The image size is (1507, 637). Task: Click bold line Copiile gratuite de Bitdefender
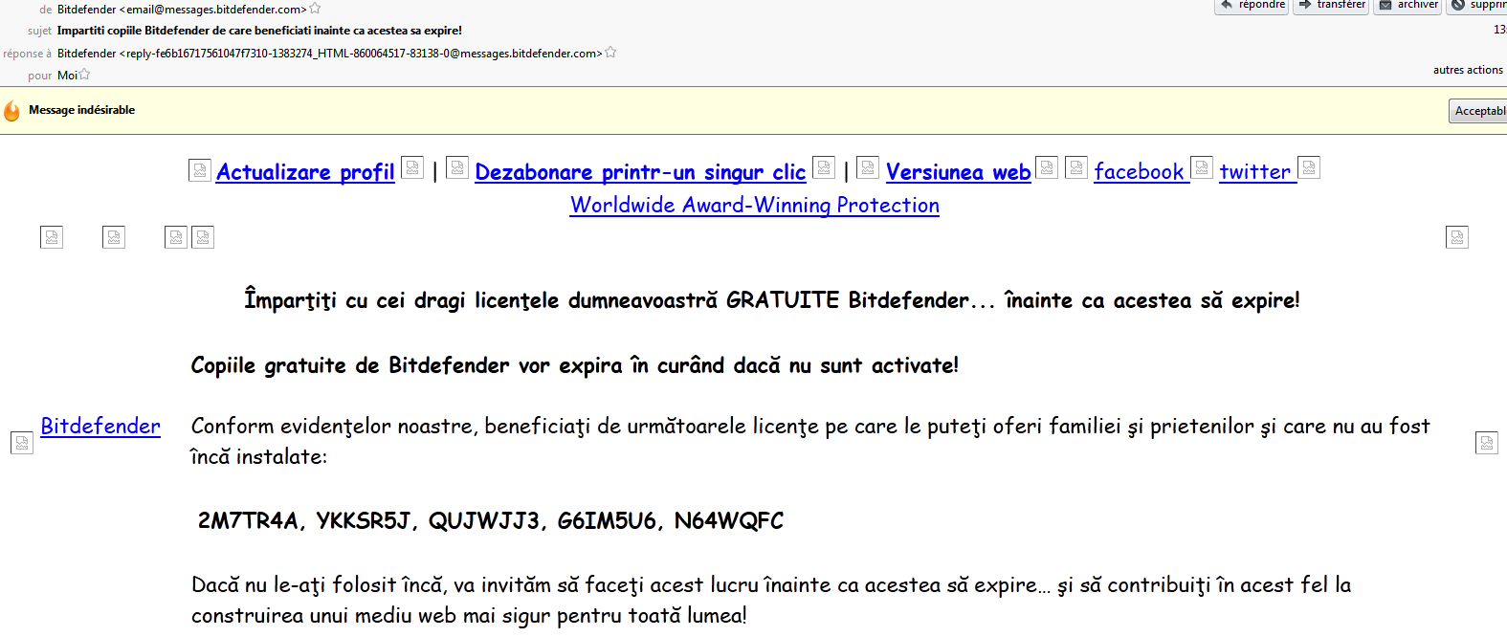click(x=574, y=365)
